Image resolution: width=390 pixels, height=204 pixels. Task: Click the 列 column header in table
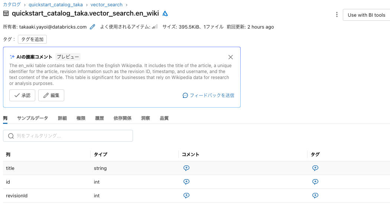[8, 154]
